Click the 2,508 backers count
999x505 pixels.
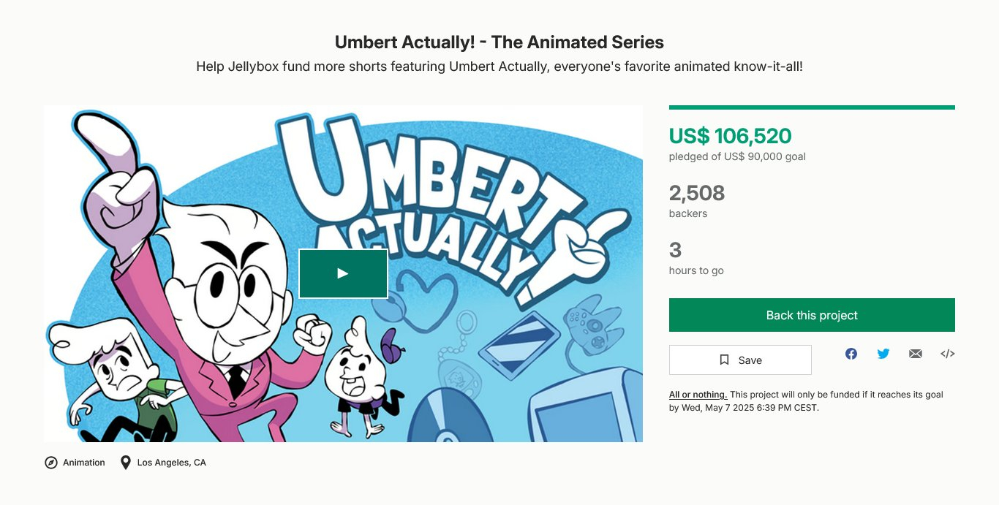pyautogui.click(x=697, y=193)
